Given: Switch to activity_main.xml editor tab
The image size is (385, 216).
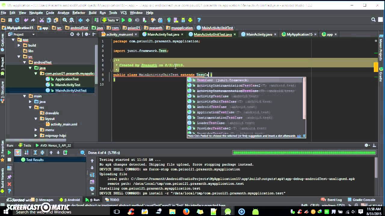Looking at the screenshot, I should 120,34.
